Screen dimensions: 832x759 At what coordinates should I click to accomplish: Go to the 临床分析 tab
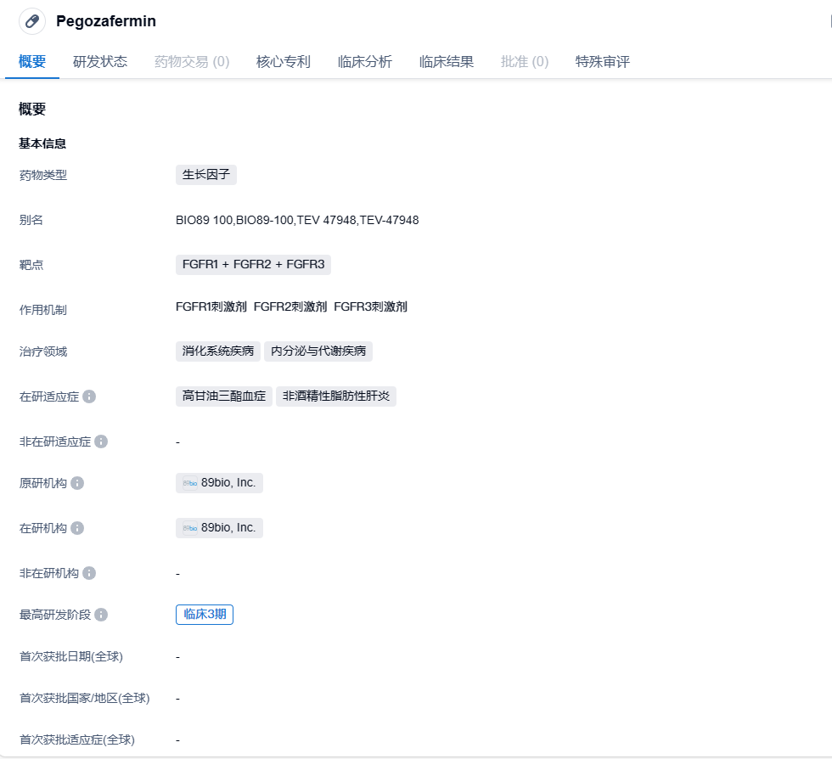point(365,62)
